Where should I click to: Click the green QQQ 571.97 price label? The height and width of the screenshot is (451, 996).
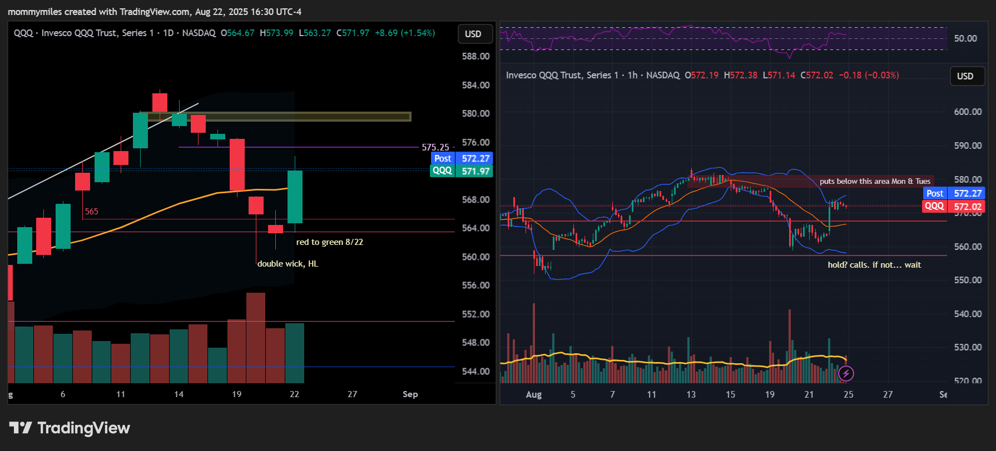[x=462, y=171]
